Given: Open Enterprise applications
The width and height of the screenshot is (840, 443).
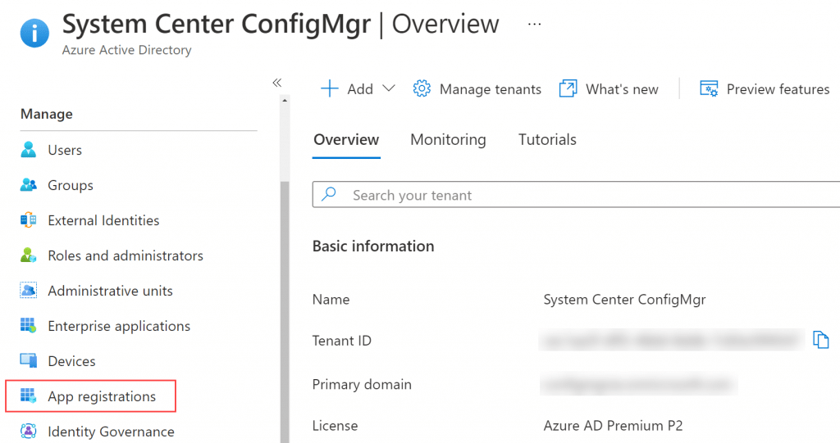Looking at the screenshot, I should pyautogui.click(x=119, y=326).
